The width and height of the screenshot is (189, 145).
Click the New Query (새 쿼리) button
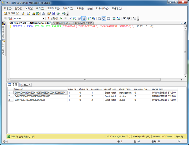[x=11, y=13]
